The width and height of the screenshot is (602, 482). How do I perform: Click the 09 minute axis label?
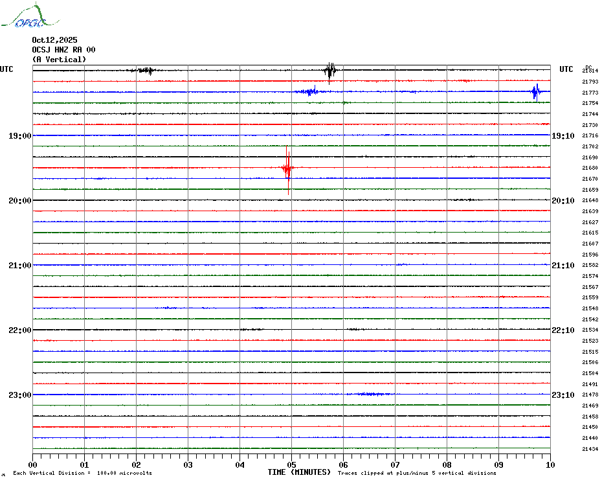tap(498, 465)
